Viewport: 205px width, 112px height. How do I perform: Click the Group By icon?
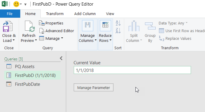click(x=150, y=26)
